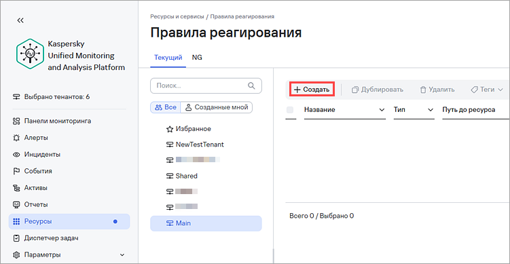Open the Теги dropdown
Screen dimensions: 510x264
pos(487,90)
